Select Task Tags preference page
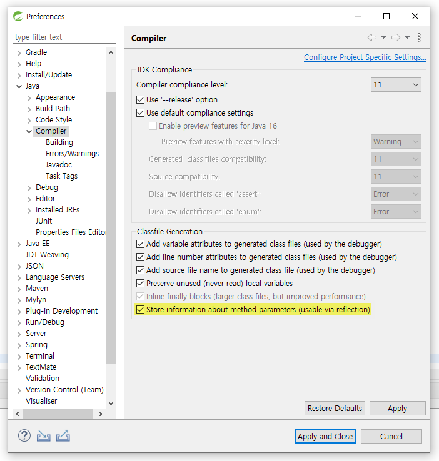The height and width of the screenshot is (461, 439). coord(61,176)
